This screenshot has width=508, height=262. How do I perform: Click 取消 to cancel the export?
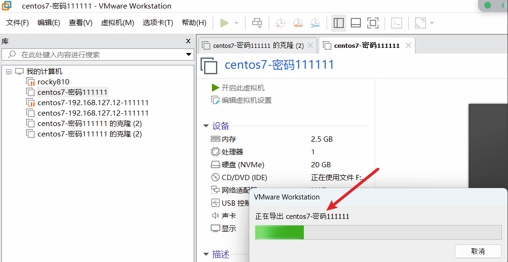pyautogui.click(x=478, y=251)
